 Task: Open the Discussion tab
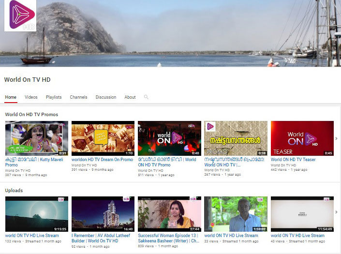(106, 97)
